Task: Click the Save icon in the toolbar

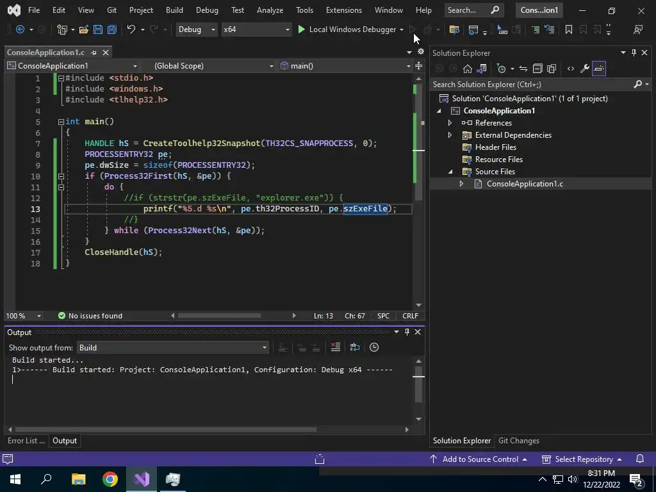Action: coord(98,29)
